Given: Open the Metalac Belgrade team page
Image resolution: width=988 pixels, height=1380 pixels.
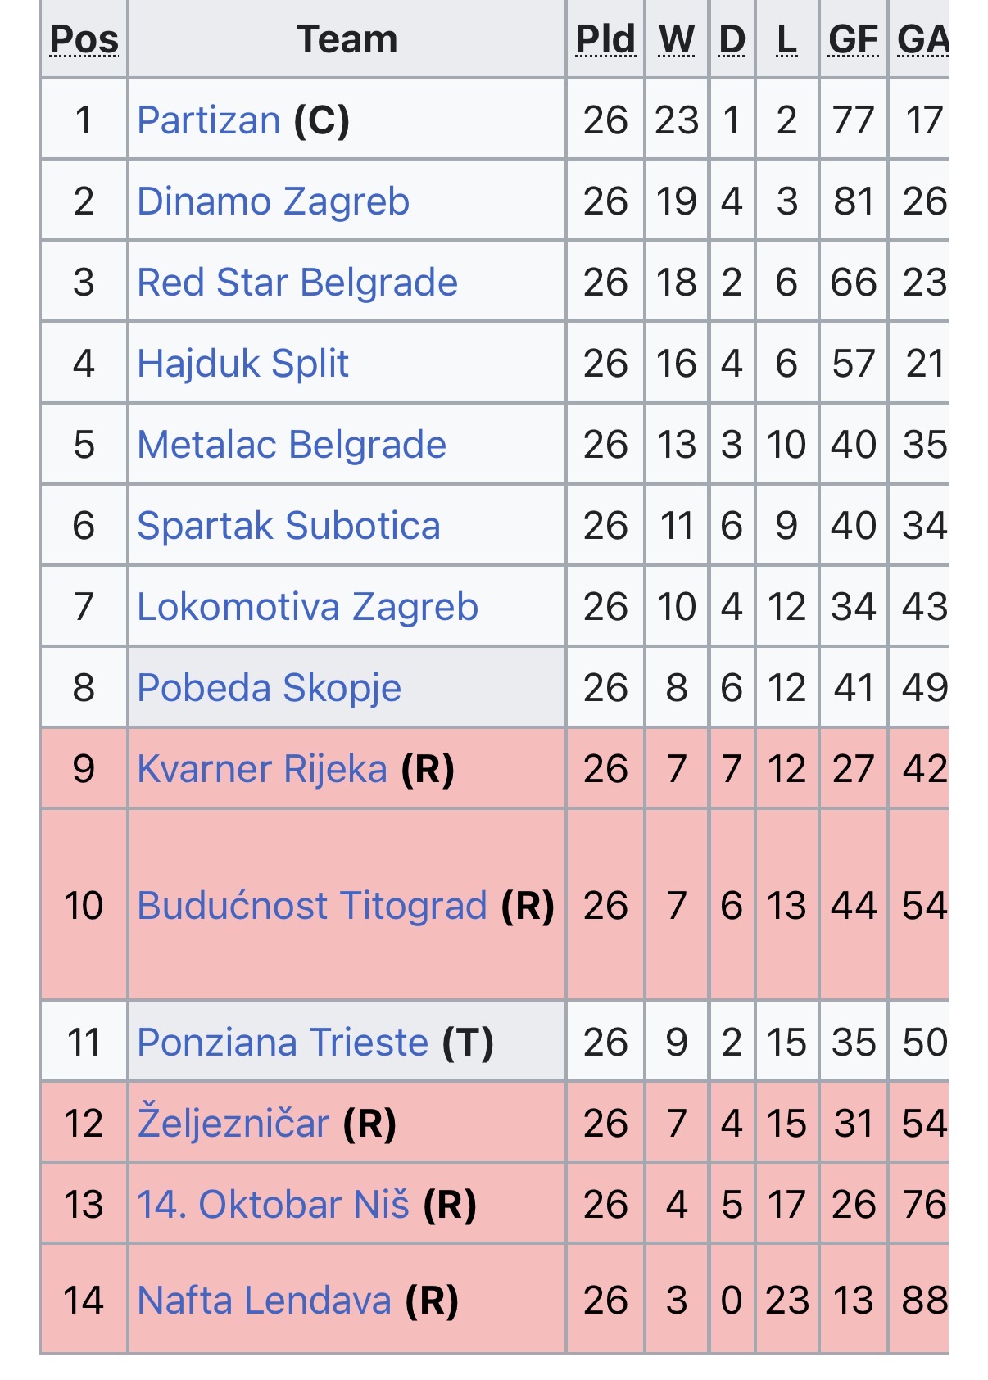Looking at the screenshot, I should click(291, 445).
